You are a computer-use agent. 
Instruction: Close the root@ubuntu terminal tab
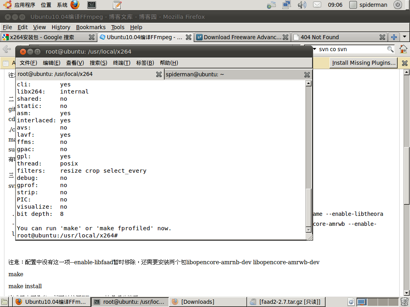click(x=159, y=74)
